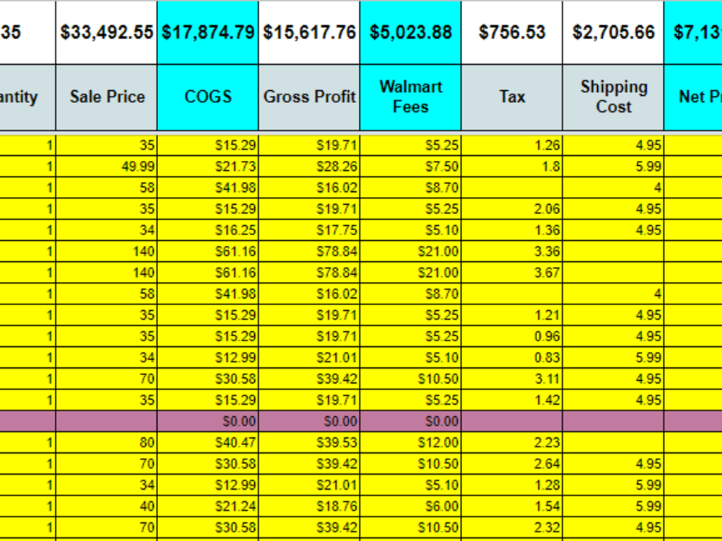This screenshot has height=541, width=722.
Task: Select the $28.26 gross profit cell
Action: [309, 167]
